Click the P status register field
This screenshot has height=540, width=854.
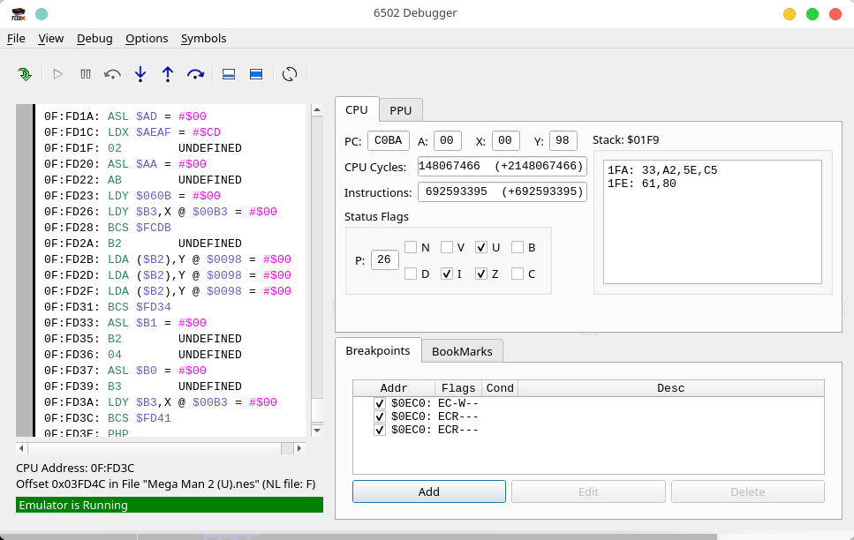[384, 259]
